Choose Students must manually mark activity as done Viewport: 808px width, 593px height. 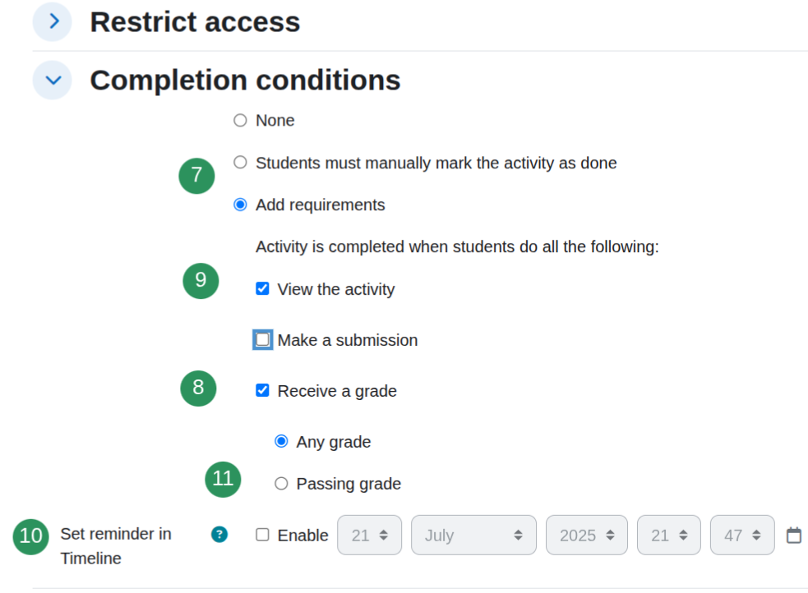(240, 162)
